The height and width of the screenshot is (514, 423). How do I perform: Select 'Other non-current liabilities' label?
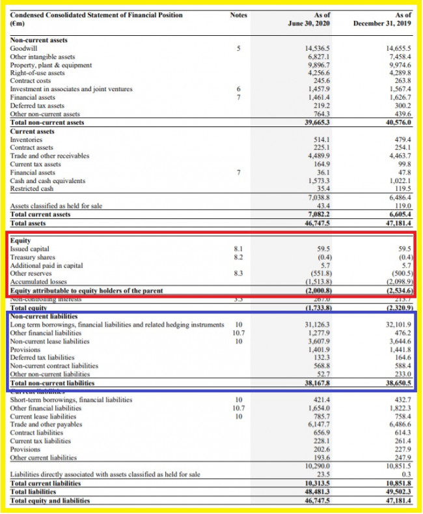pyautogui.click(x=50, y=374)
